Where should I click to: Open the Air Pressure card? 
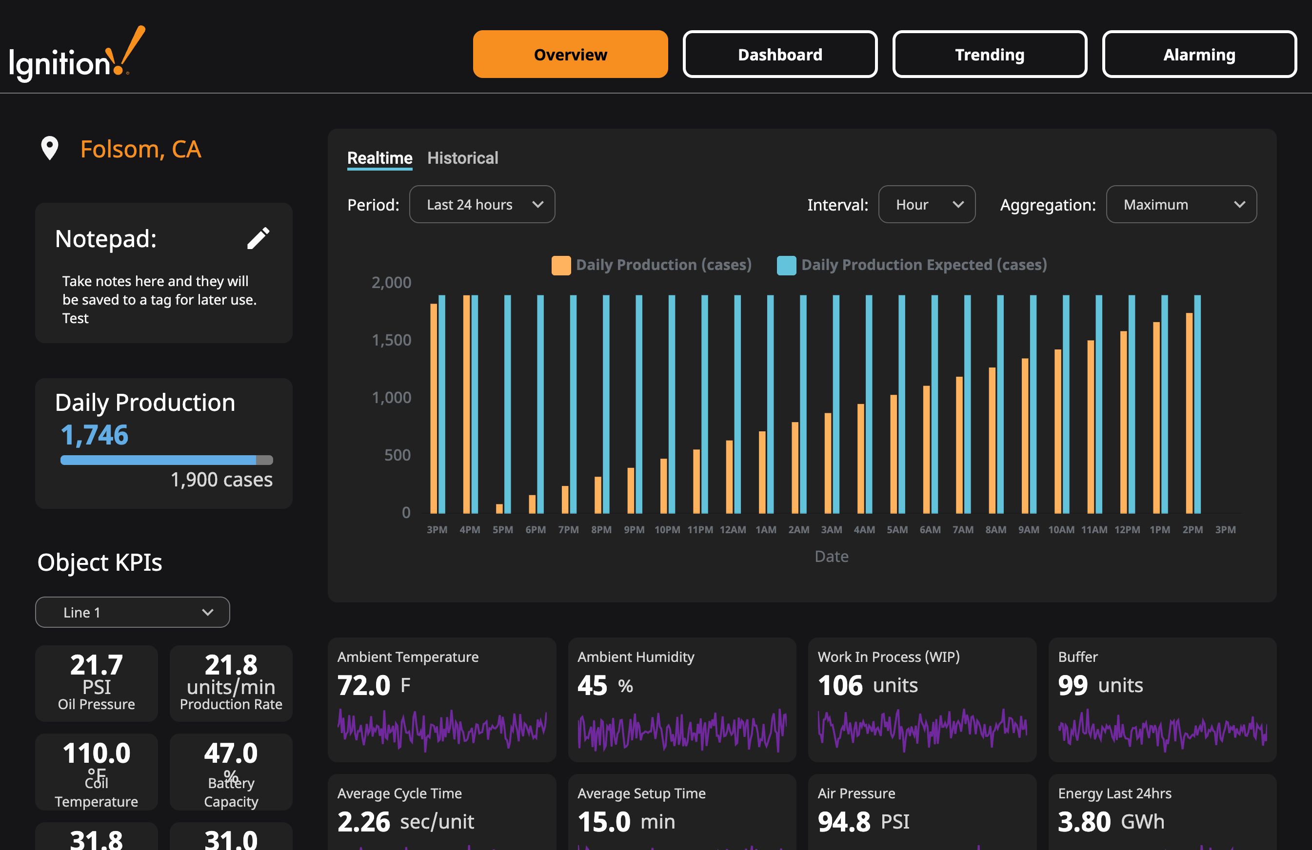coord(922,812)
